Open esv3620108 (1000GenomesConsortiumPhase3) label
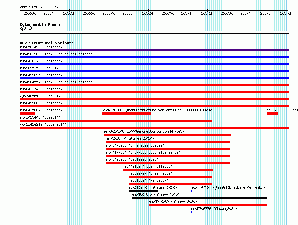Image resolution: width=298 pixels, height=225 pixels. click(144, 131)
